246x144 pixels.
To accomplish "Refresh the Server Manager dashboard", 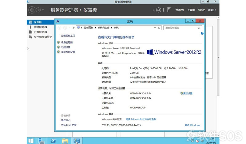I will (158, 10).
